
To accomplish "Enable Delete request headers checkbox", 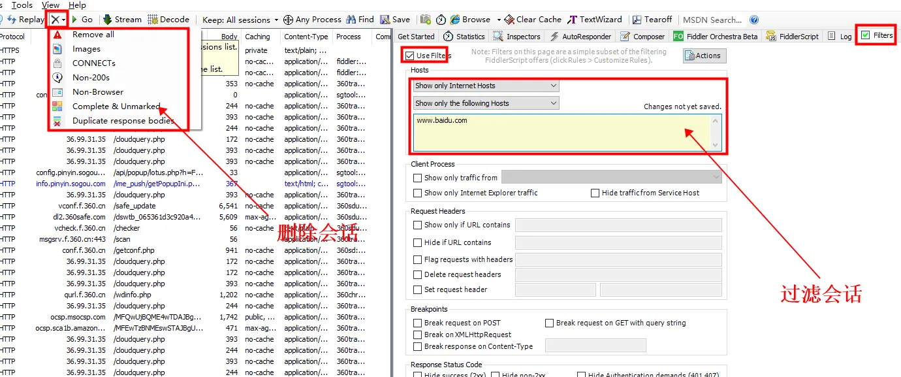I will pos(418,274).
